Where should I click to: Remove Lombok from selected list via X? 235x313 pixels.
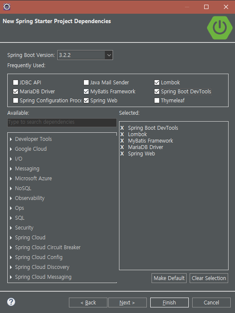click(122, 134)
